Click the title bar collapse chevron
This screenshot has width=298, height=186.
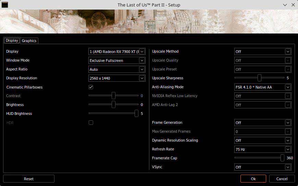[x=285, y=5]
